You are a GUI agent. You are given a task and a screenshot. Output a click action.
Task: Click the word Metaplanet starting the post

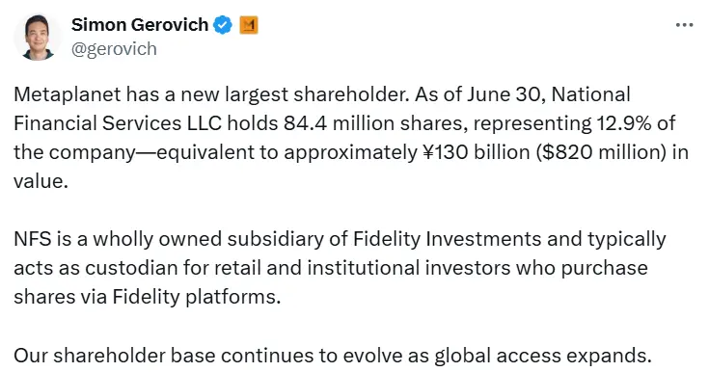68,94
